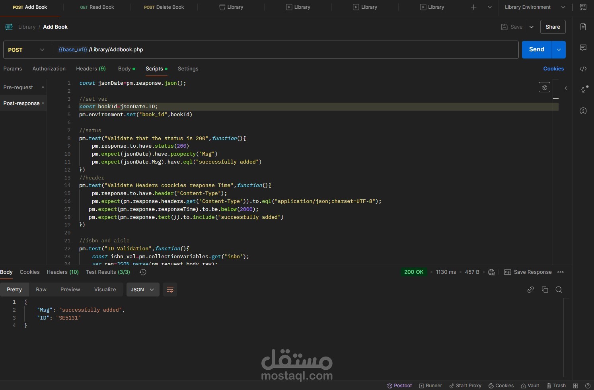Viewport: 594px width, 390px height.
Task: Switch to the Read Book request tab
Action: pos(97,7)
